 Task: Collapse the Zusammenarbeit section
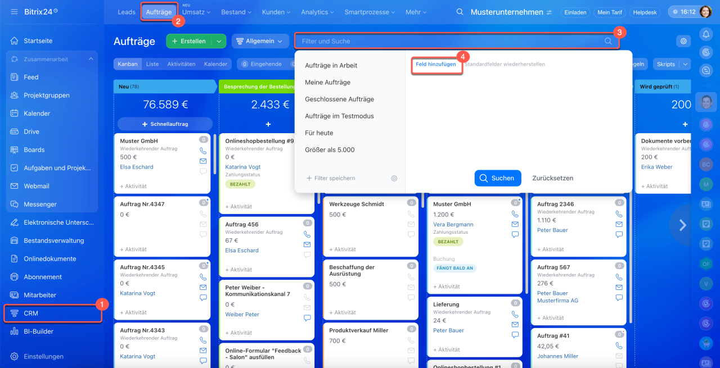[x=91, y=59]
